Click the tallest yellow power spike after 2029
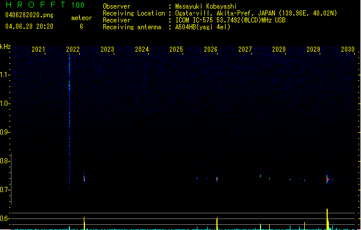This screenshot has width=361, height=230. point(327,219)
